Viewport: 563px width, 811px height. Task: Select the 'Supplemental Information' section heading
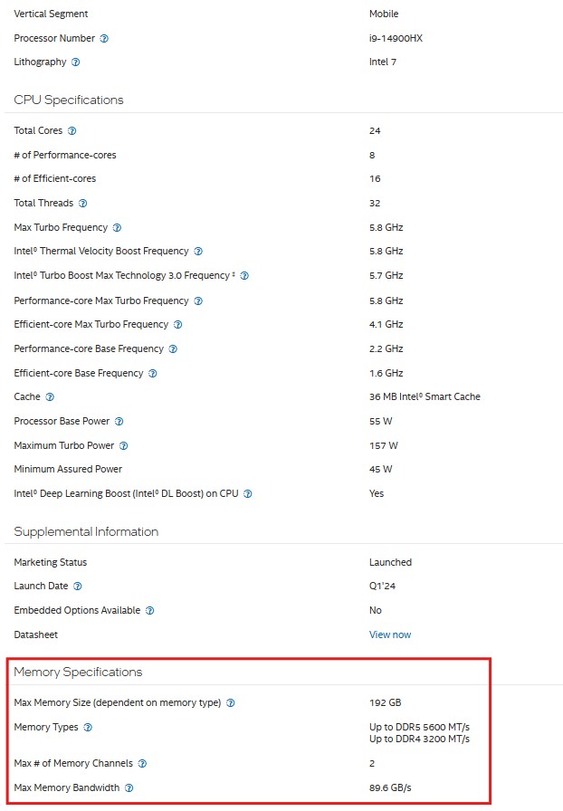point(86,531)
